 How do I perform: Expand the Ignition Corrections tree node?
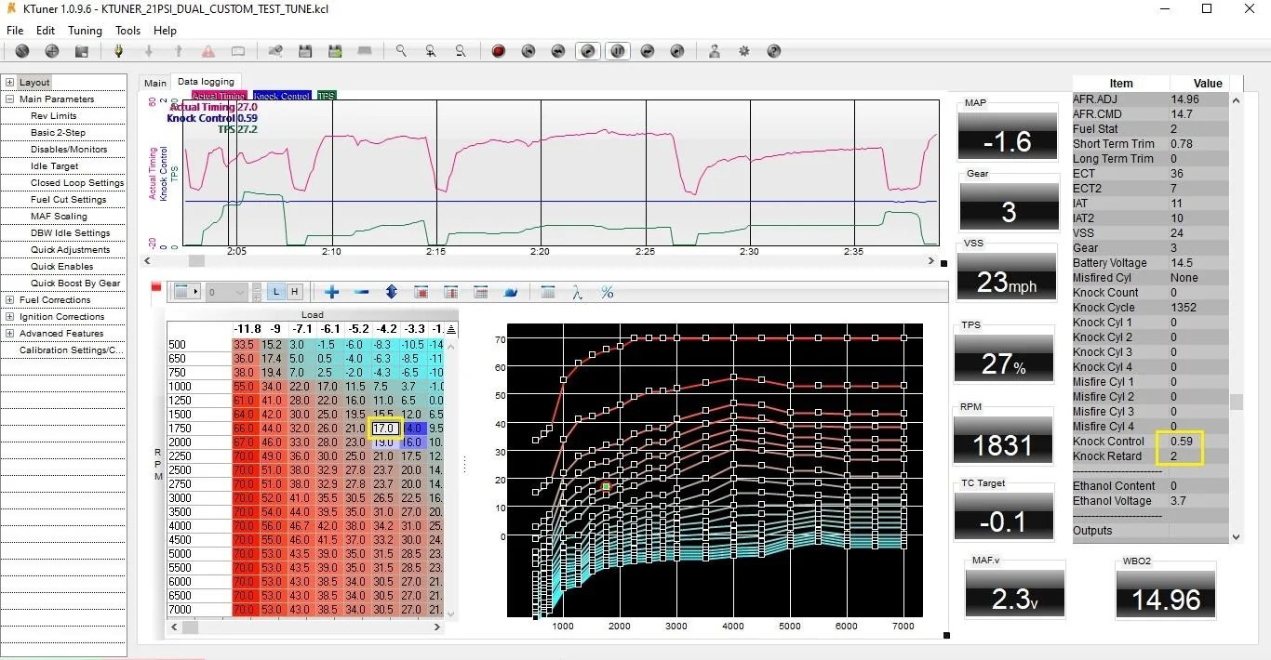point(9,317)
